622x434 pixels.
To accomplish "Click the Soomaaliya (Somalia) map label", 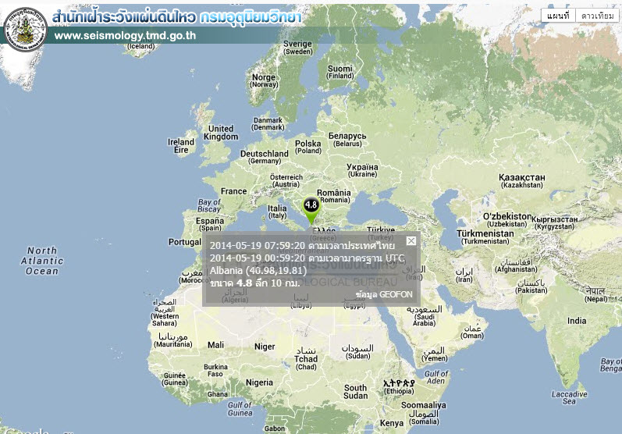I will [x=423, y=414].
